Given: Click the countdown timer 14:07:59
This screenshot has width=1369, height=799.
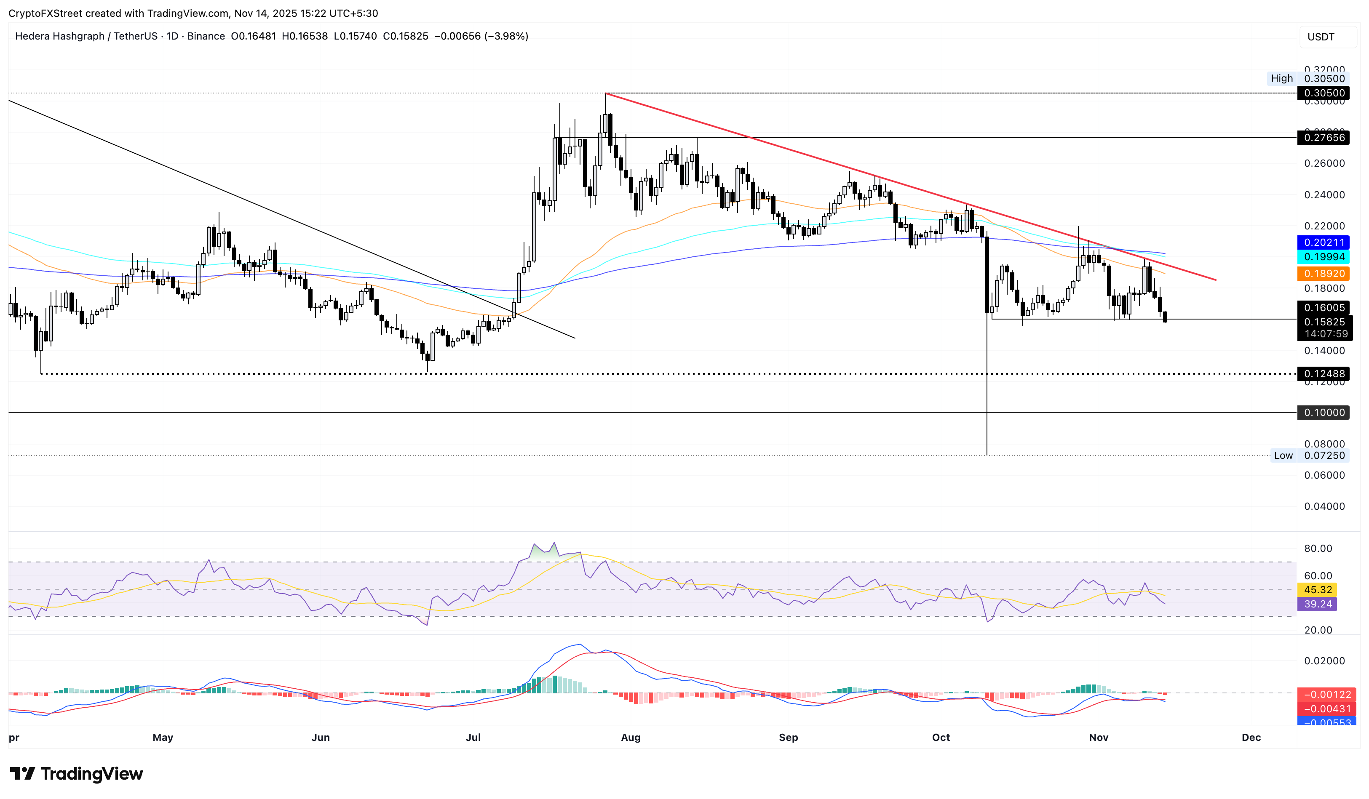Looking at the screenshot, I should [x=1326, y=334].
